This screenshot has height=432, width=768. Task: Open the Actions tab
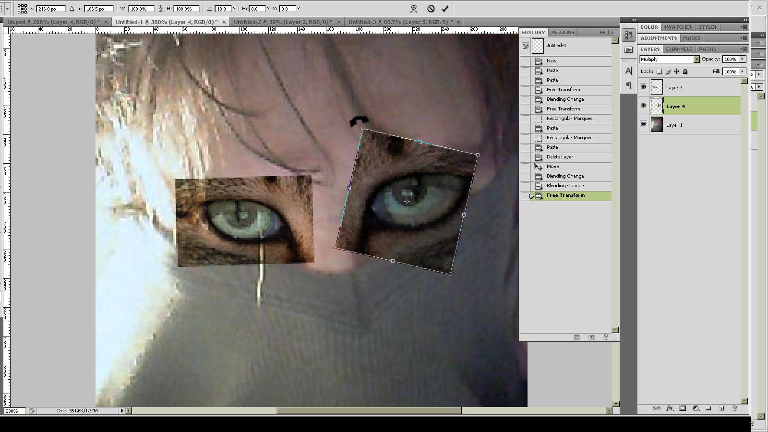(563, 32)
